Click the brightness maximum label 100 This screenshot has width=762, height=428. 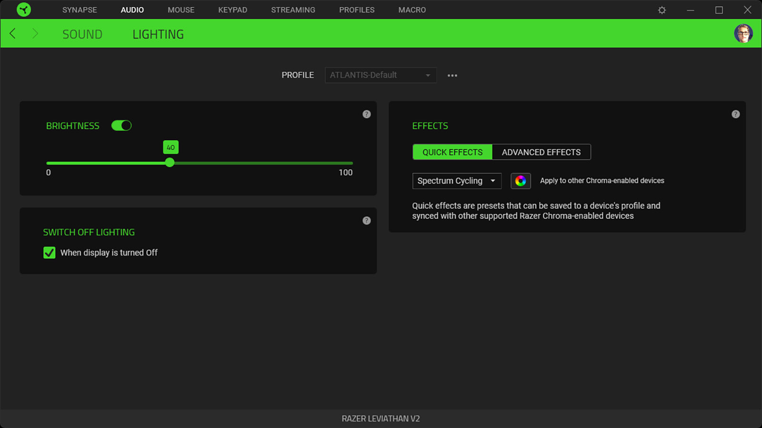[346, 173]
